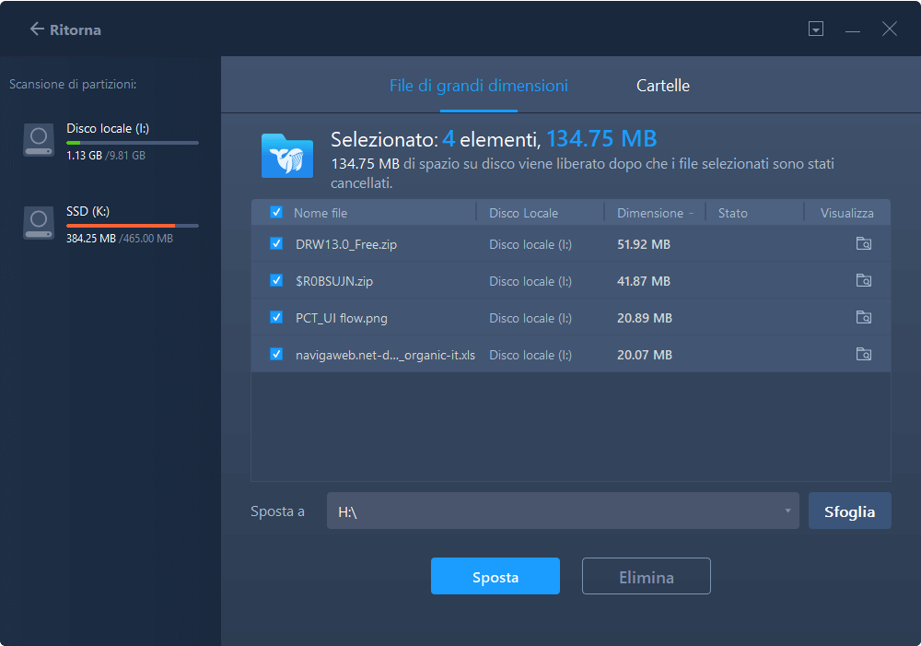Switch to the Cartelle tab
This screenshot has height=646, width=921.
tap(663, 86)
